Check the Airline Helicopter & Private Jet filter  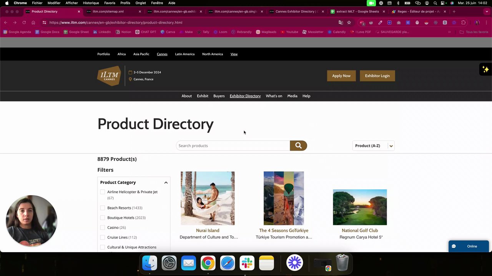pyautogui.click(x=102, y=192)
